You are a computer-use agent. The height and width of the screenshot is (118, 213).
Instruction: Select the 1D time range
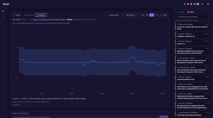(x=143, y=15)
